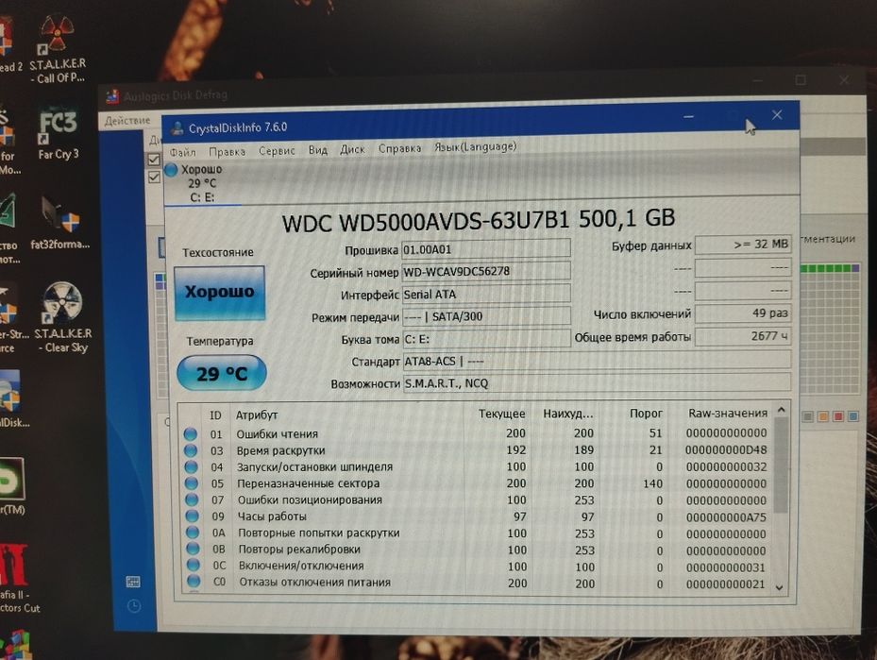Viewport: 877px width, 660px height.
Task: Click the Текущее column header
Action: [x=501, y=414]
